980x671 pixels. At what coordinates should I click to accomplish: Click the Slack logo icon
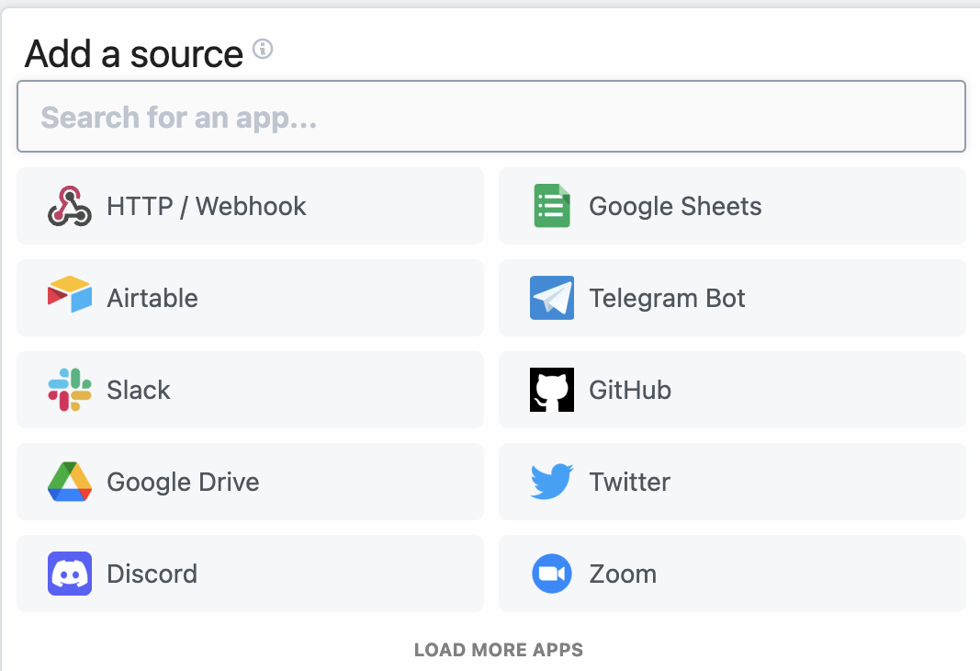(70, 390)
